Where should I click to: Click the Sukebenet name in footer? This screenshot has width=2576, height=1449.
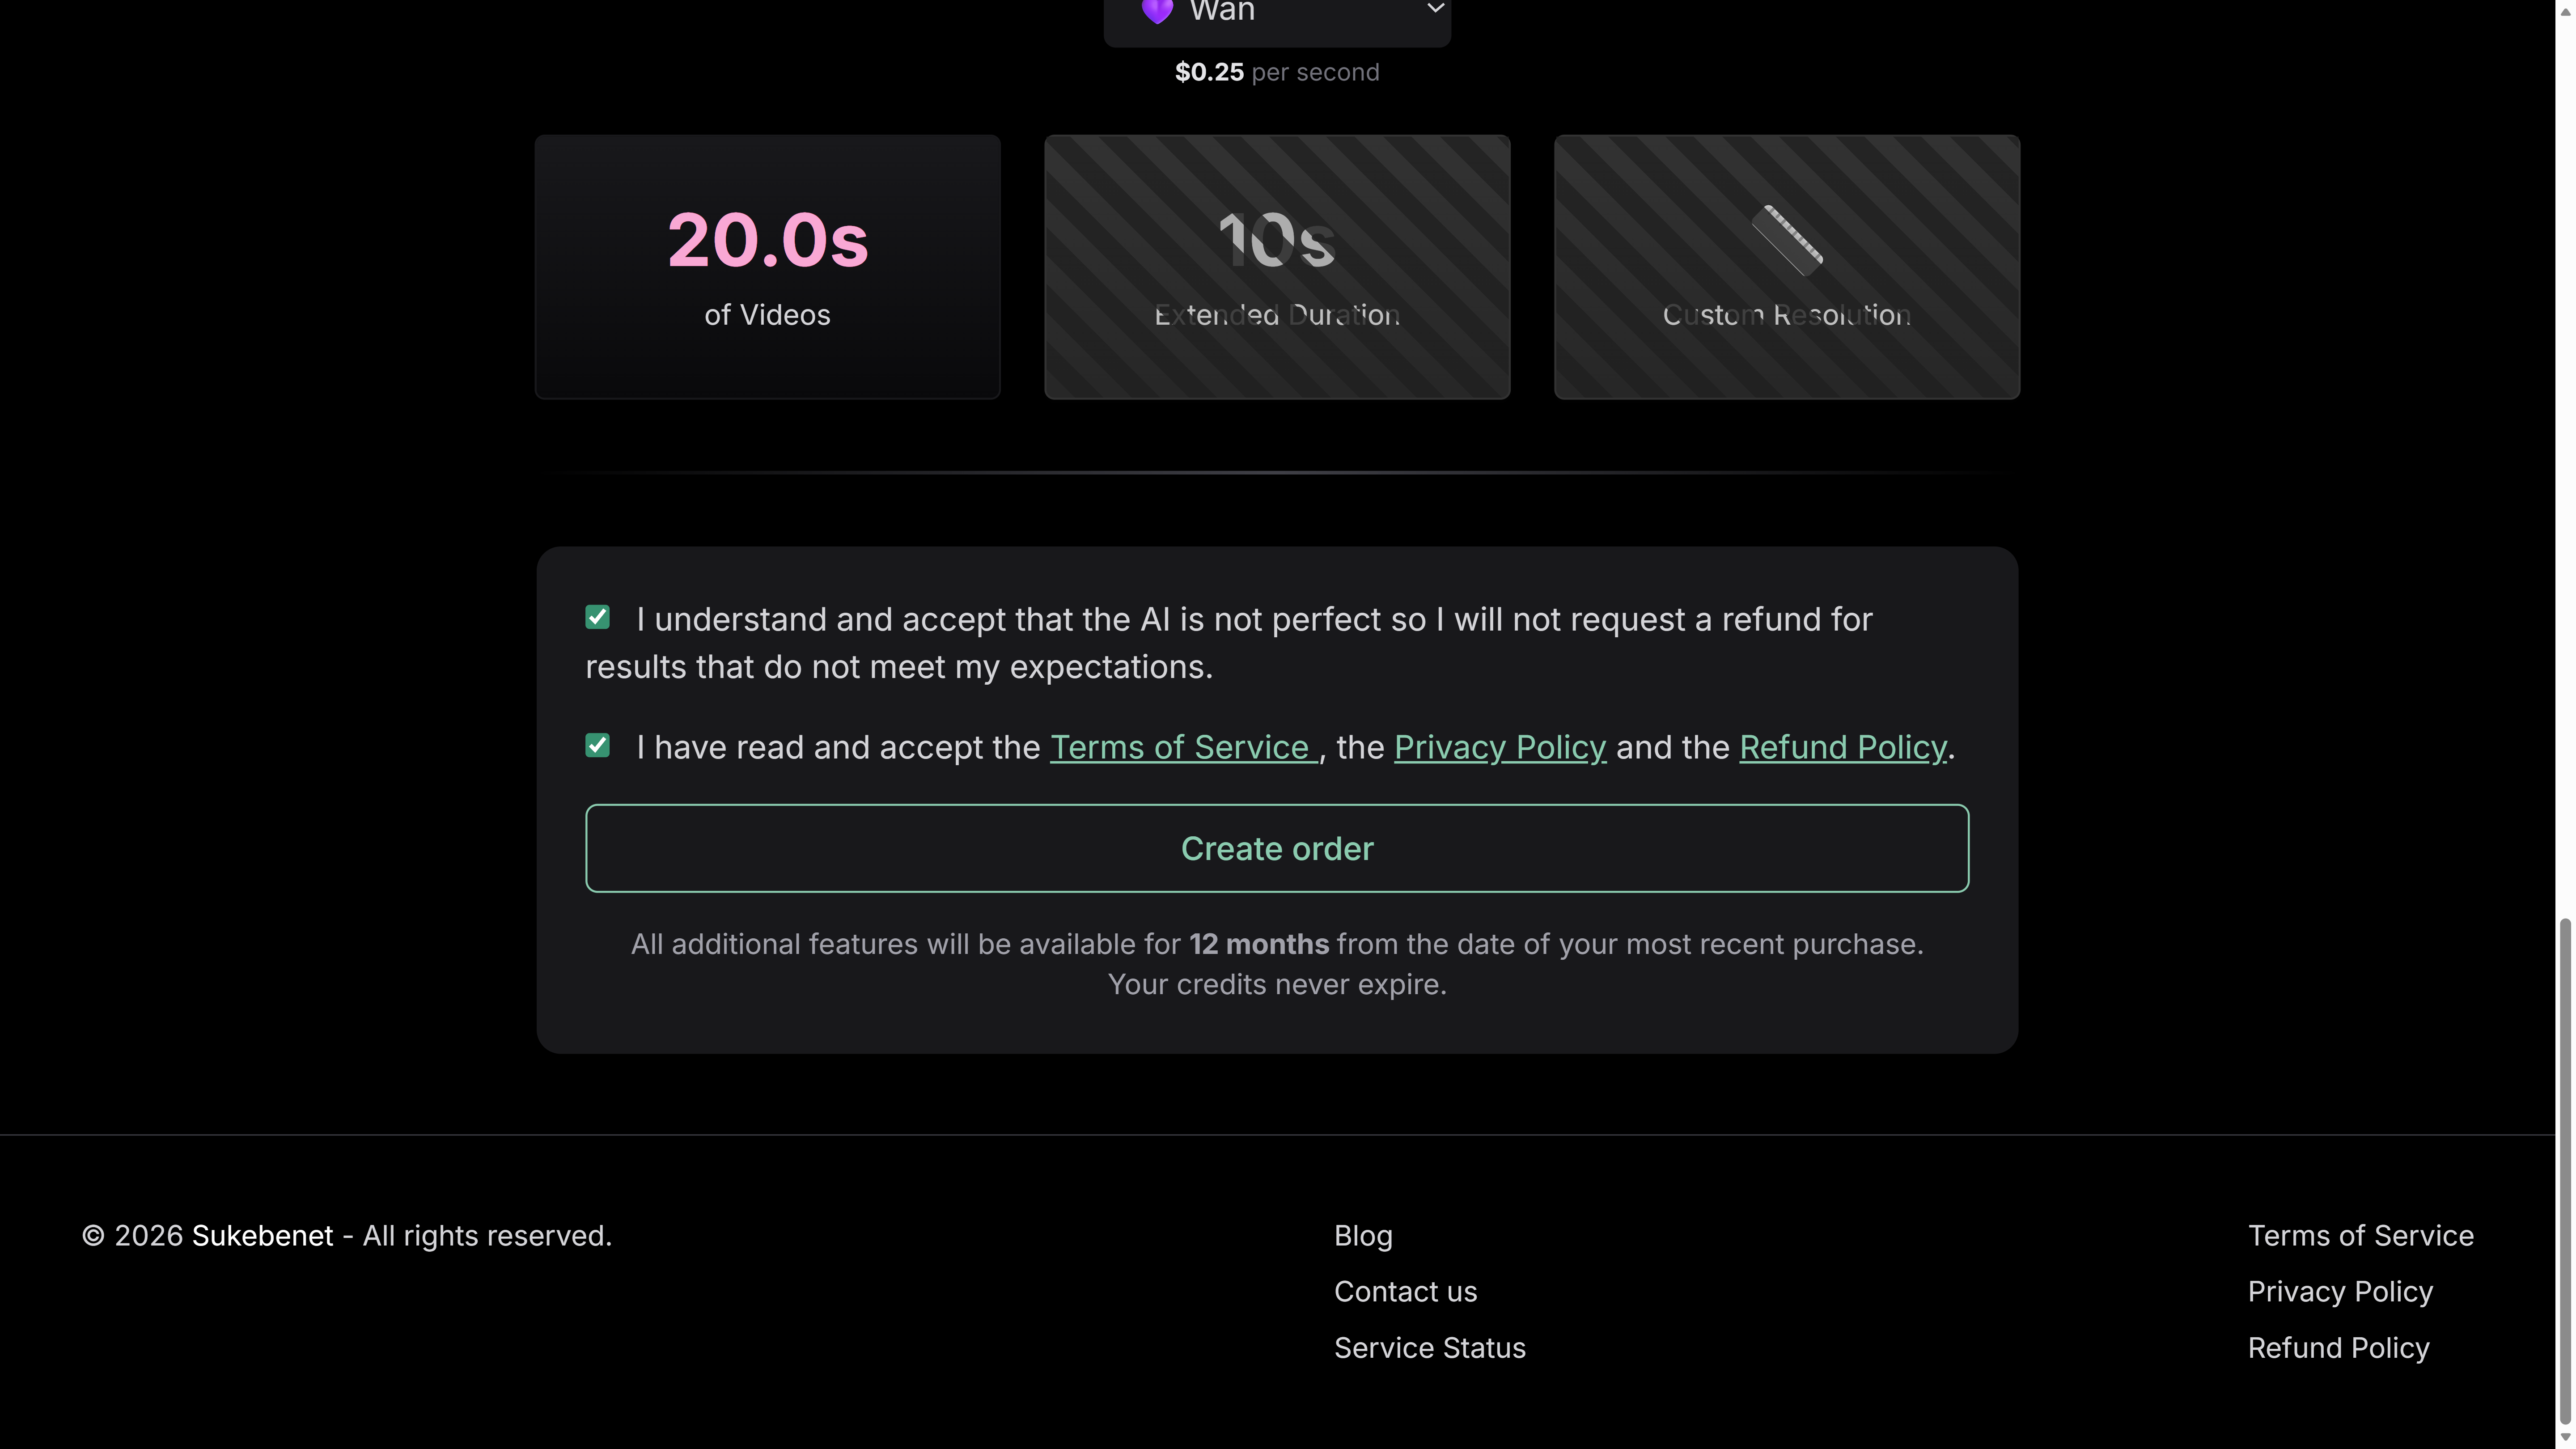click(x=262, y=1236)
